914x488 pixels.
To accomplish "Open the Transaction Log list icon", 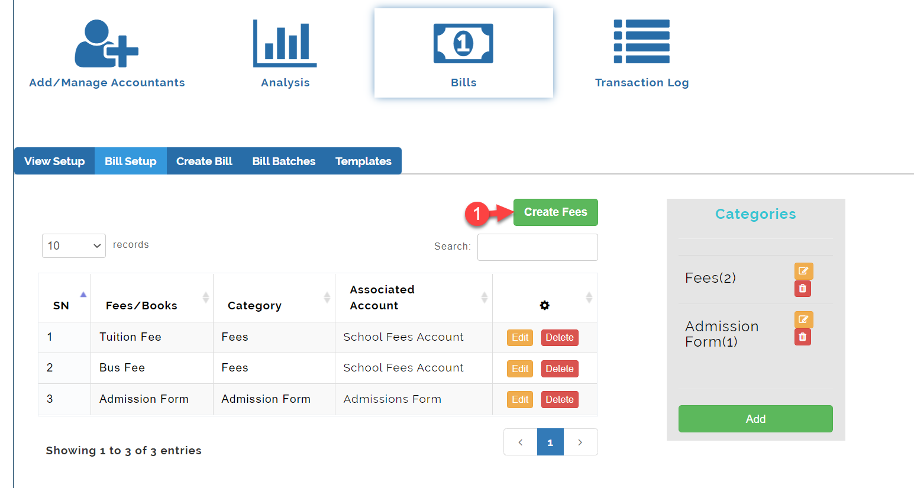I will coord(642,41).
